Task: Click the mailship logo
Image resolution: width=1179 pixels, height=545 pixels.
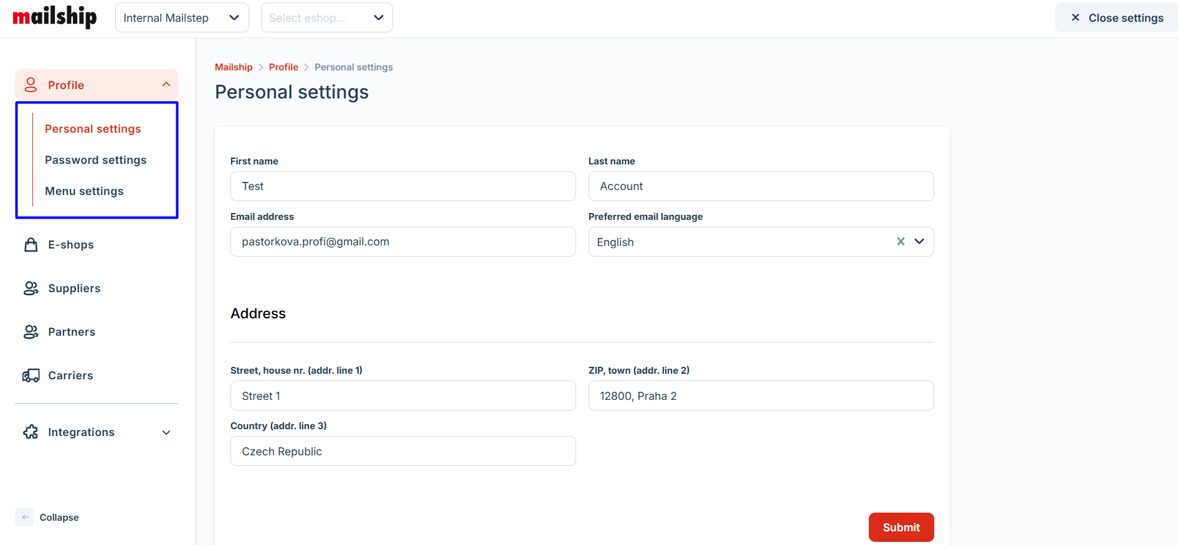Action: point(55,17)
